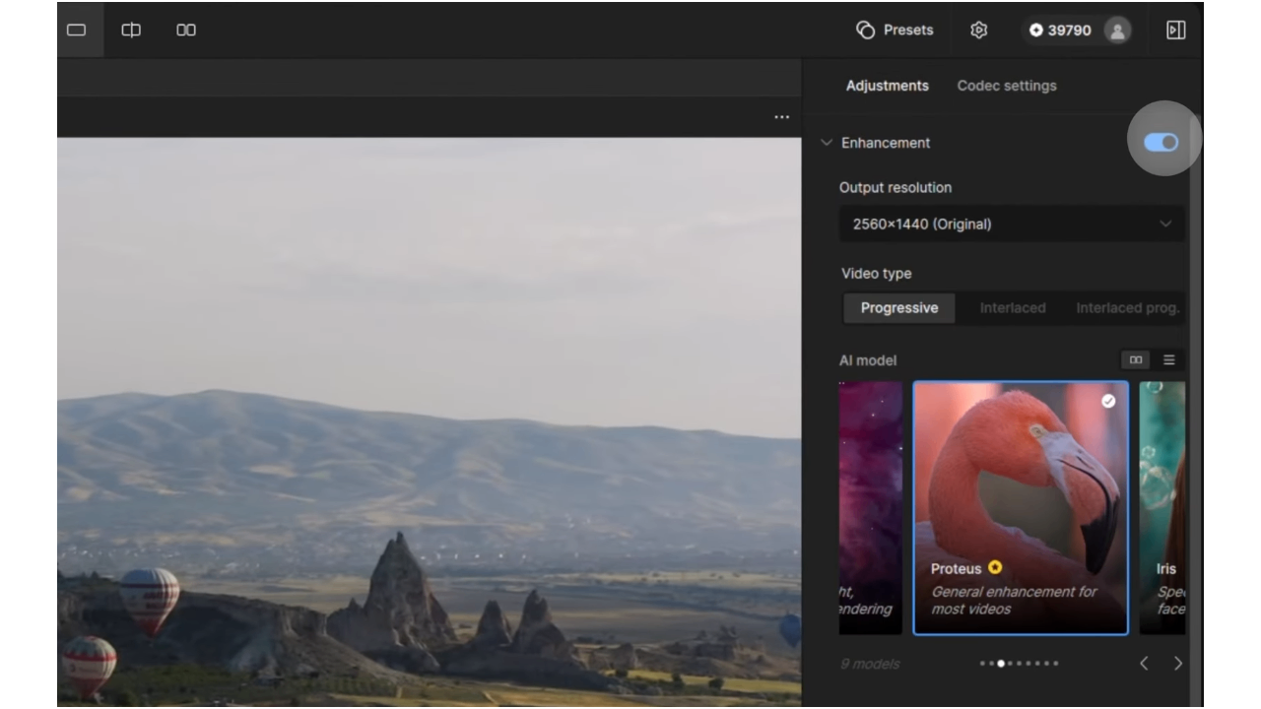This screenshot has height=709, width=1261.
Task: Click the "AI model" section label
Action: click(x=868, y=360)
